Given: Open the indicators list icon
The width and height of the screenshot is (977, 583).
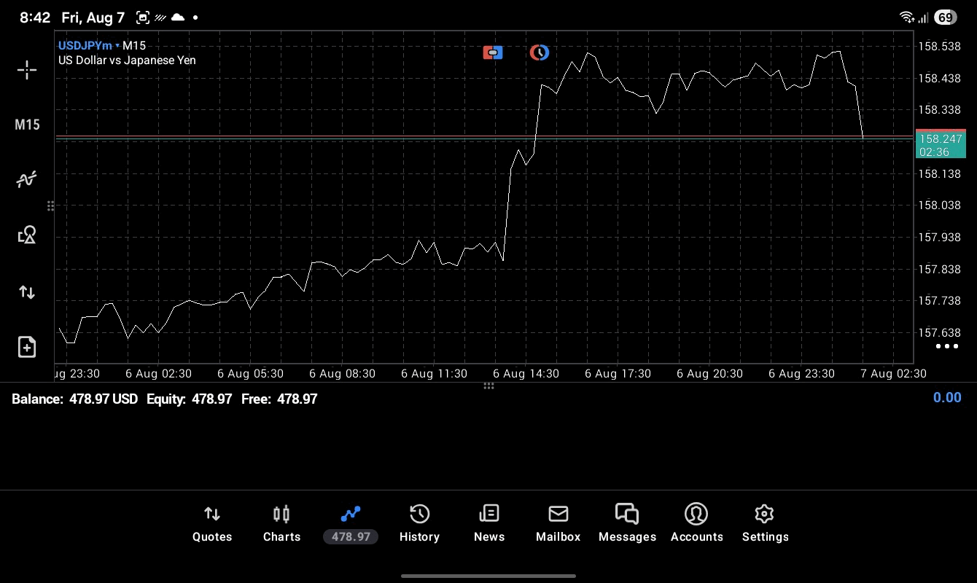Looking at the screenshot, I should point(27,179).
